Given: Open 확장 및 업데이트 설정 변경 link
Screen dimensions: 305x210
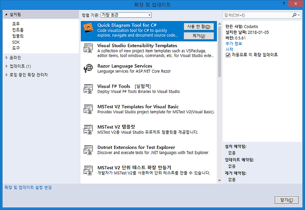Looking at the screenshot, I should (x=28, y=188).
